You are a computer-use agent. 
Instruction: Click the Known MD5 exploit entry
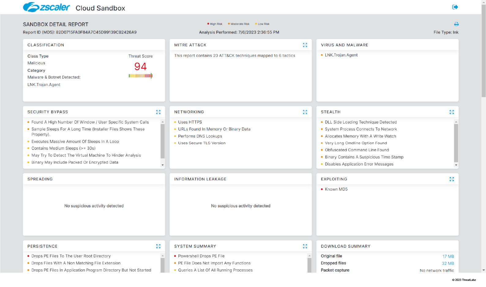tap(336, 189)
